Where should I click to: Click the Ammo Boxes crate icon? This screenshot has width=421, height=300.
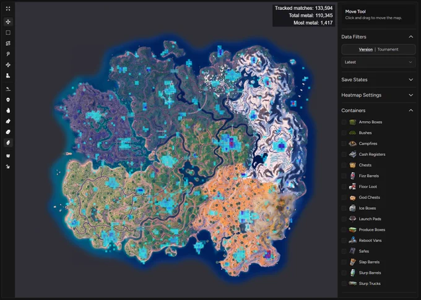coord(352,122)
